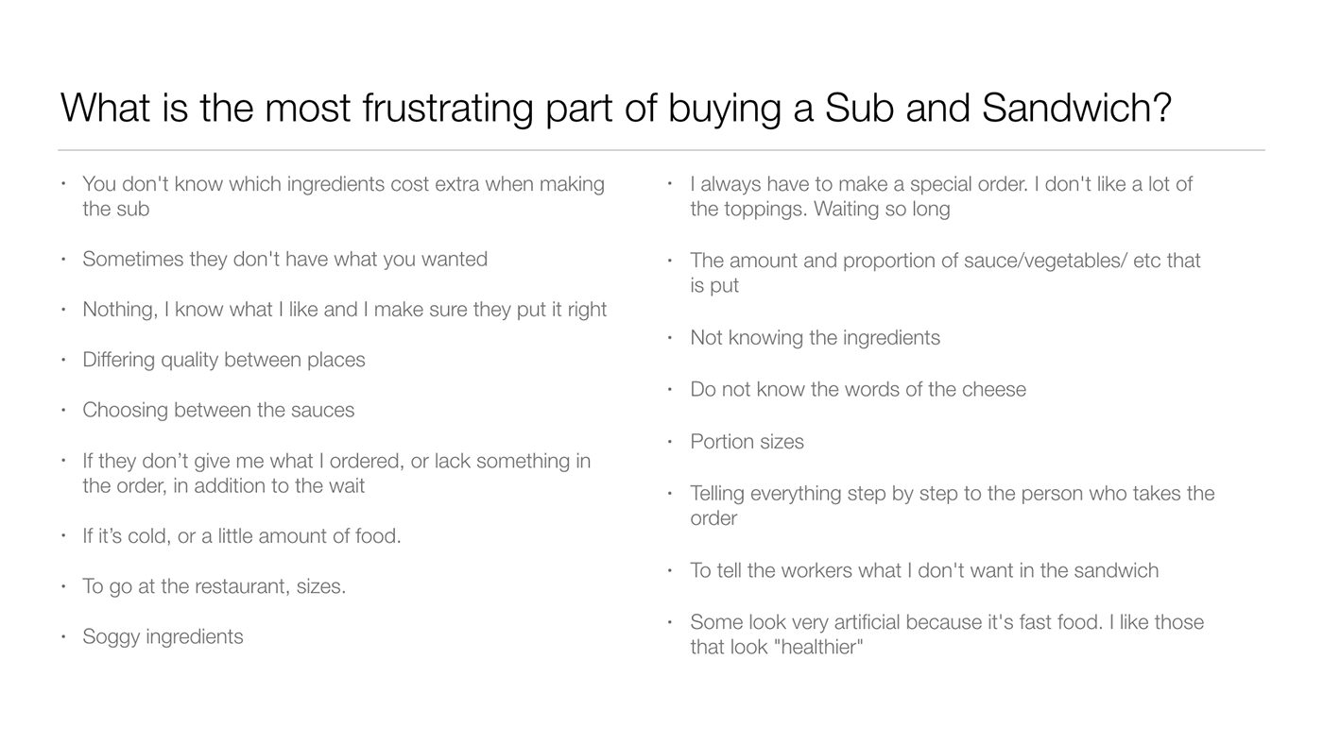This screenshot has height=744, width=1323.
Task: Select 'Choosing between the sauces' line
Action: (x=218, y=410)
